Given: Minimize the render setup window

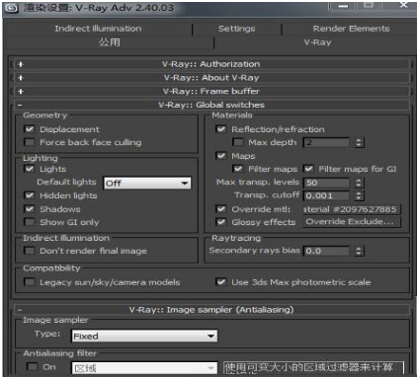Looking at the screenshot, I should click(x=343, y=6).
